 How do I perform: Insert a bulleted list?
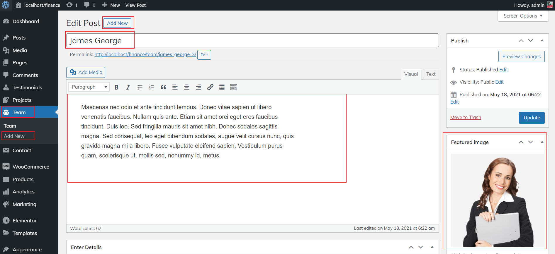pyautogui.click(x=140, y=87)
